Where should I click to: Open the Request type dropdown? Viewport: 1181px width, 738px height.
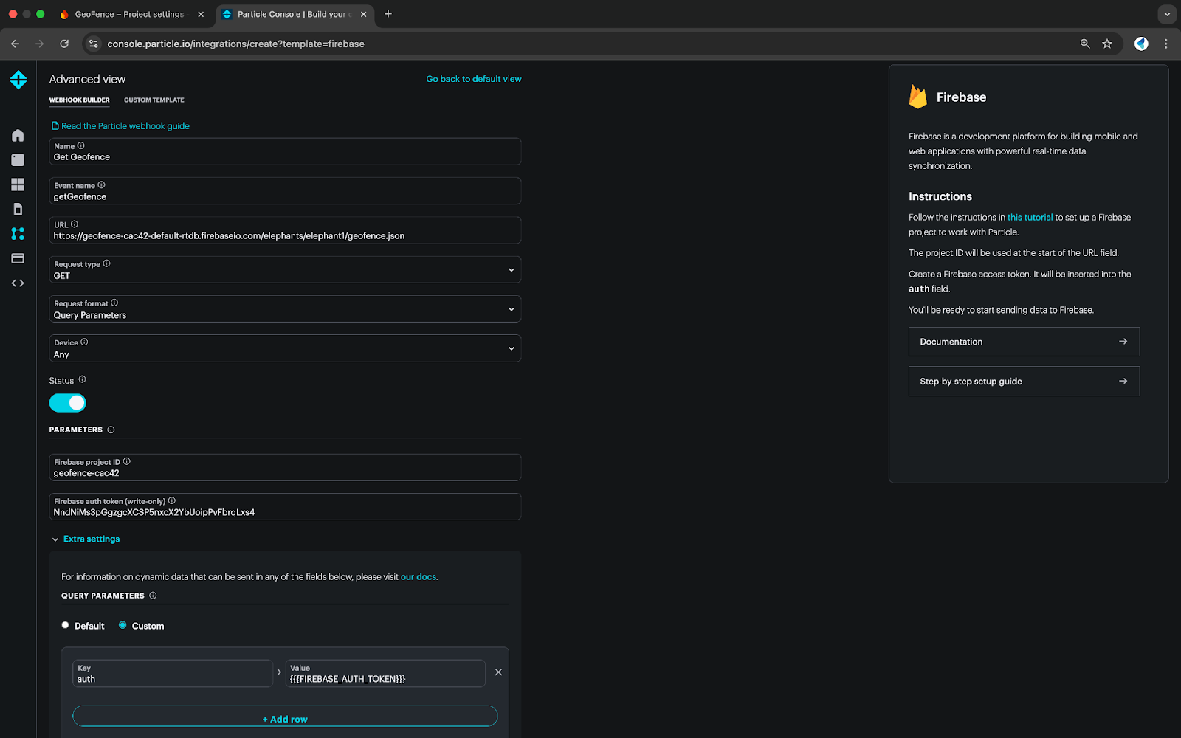pos(285,270)
